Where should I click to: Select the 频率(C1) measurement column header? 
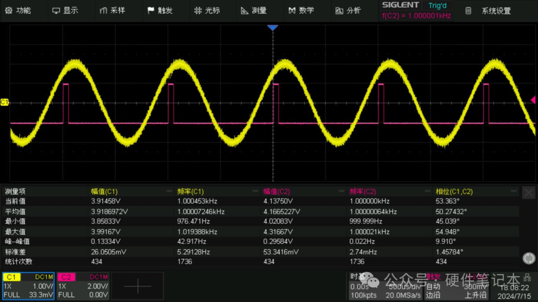(x=190, y=191)
